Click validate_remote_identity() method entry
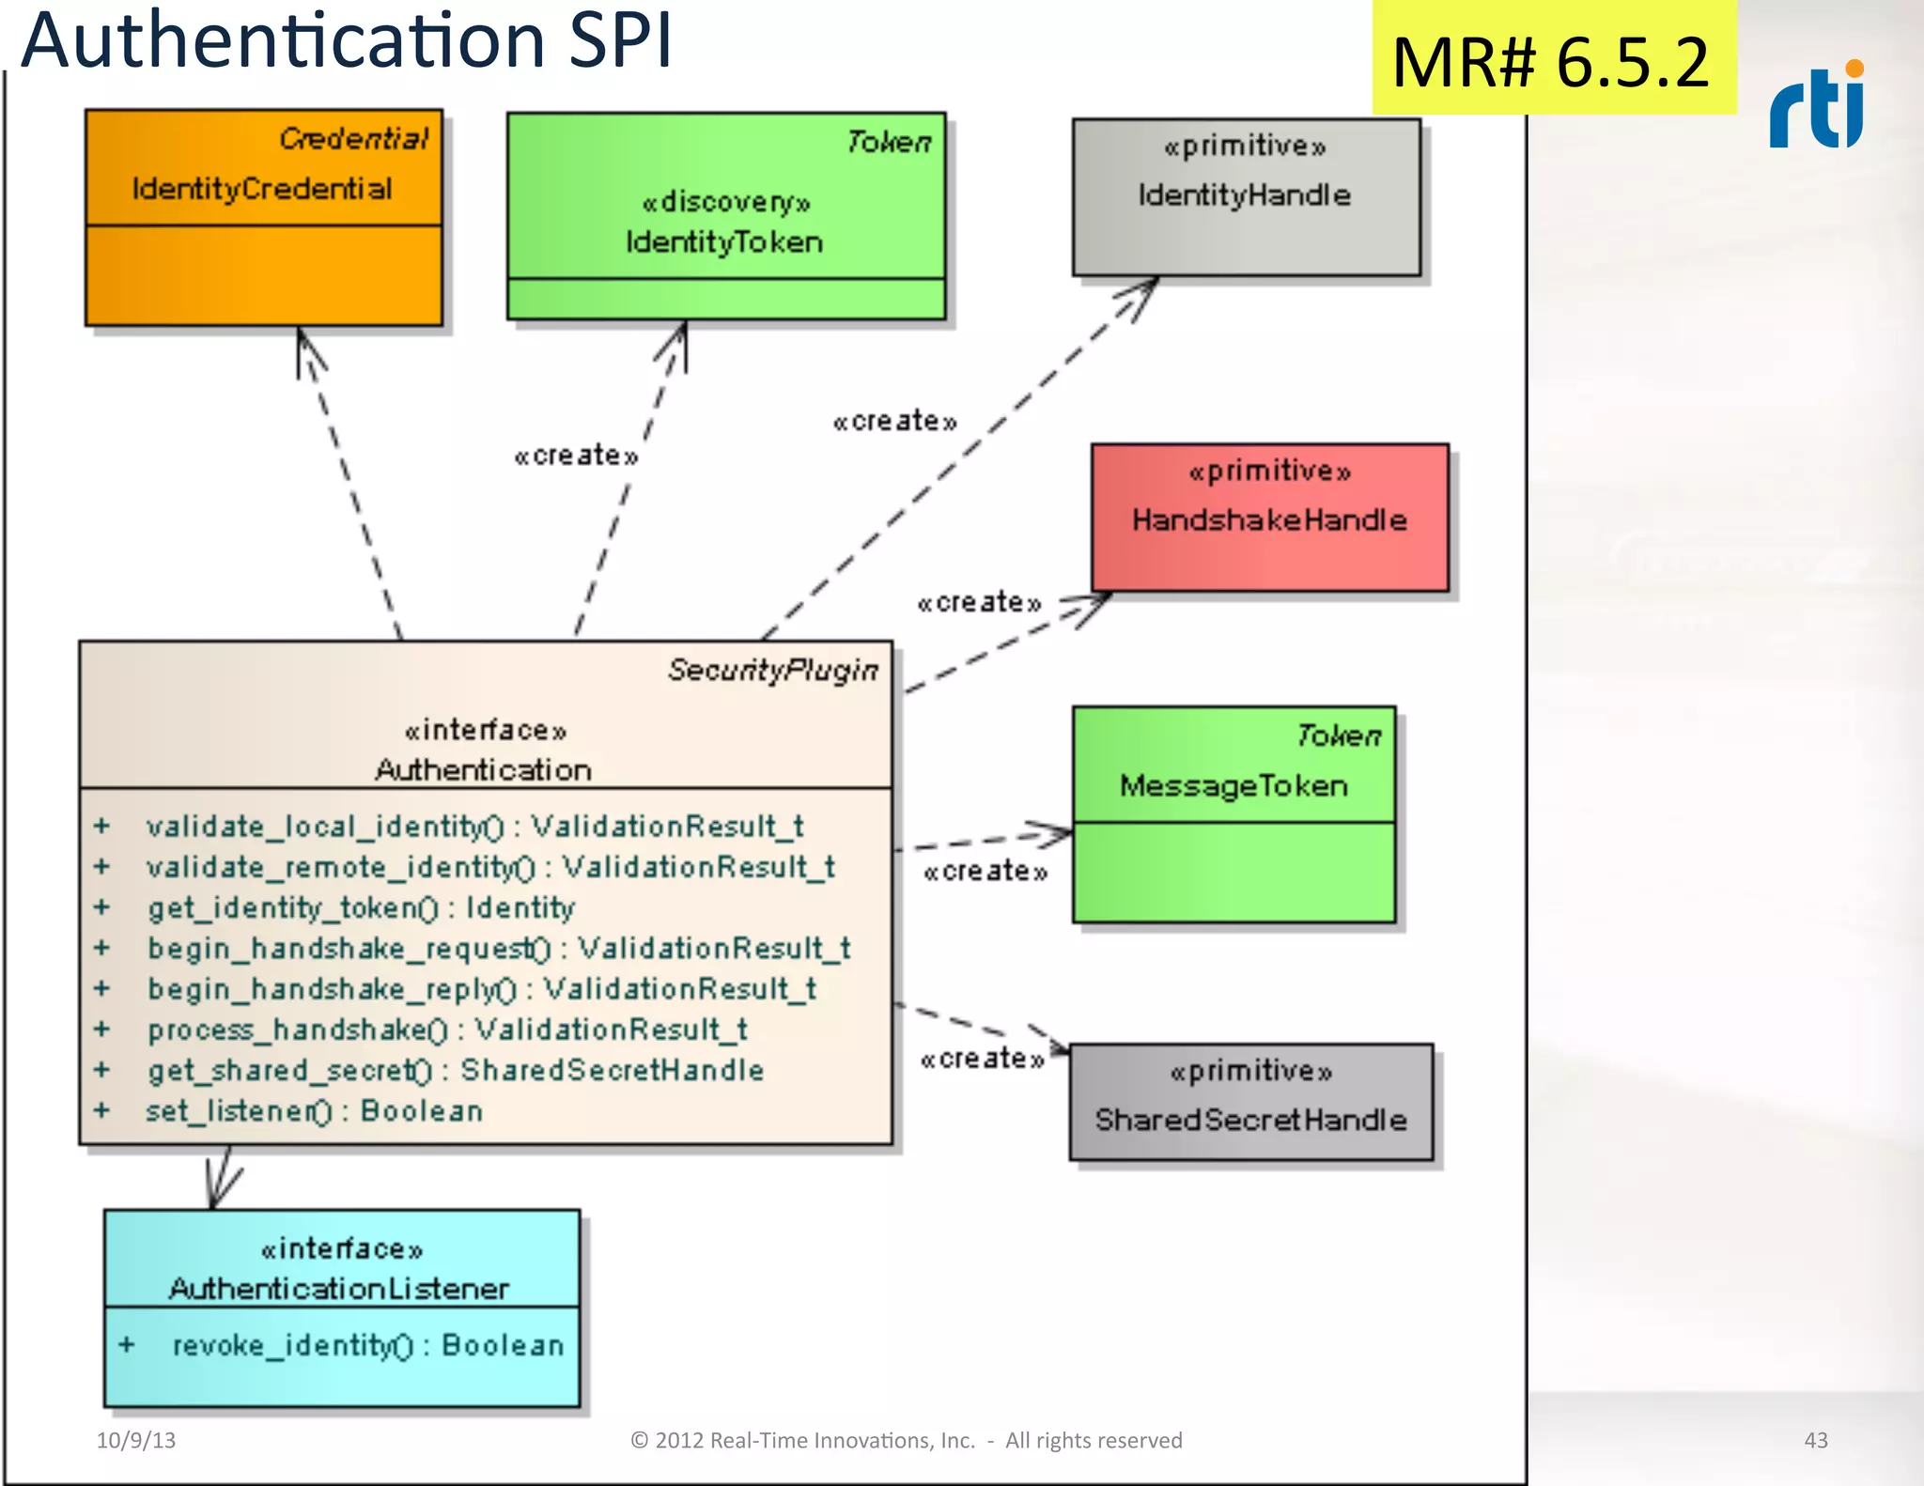The width and height of the screenshot is (1924, 1486). (489, 867)
